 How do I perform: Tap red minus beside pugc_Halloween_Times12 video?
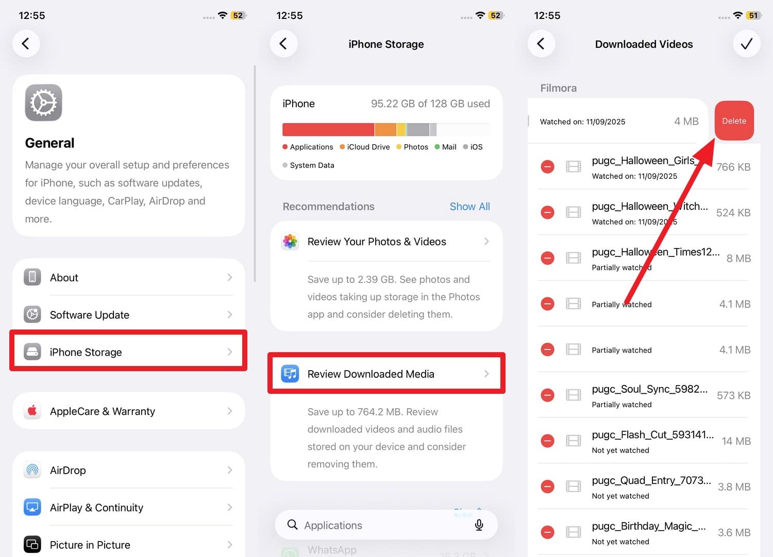tap(548, 258)
